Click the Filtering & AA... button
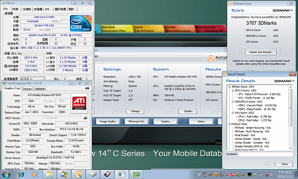Viewport: 298px width, 179px height. click(137, 121)
